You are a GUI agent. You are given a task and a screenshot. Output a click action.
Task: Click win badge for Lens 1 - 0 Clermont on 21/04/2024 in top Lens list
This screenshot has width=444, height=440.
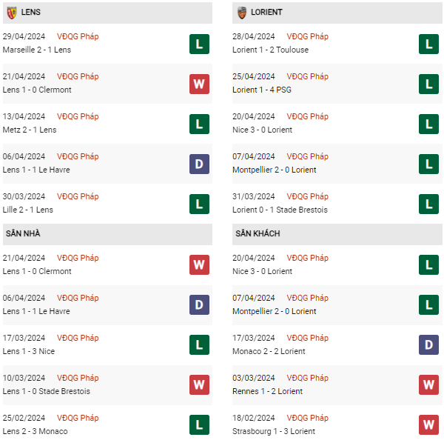pos(199,84)
